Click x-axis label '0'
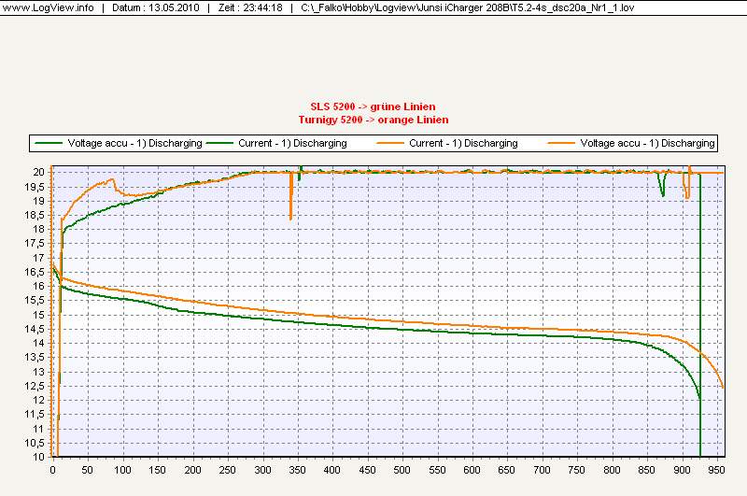 click(52, 470)
